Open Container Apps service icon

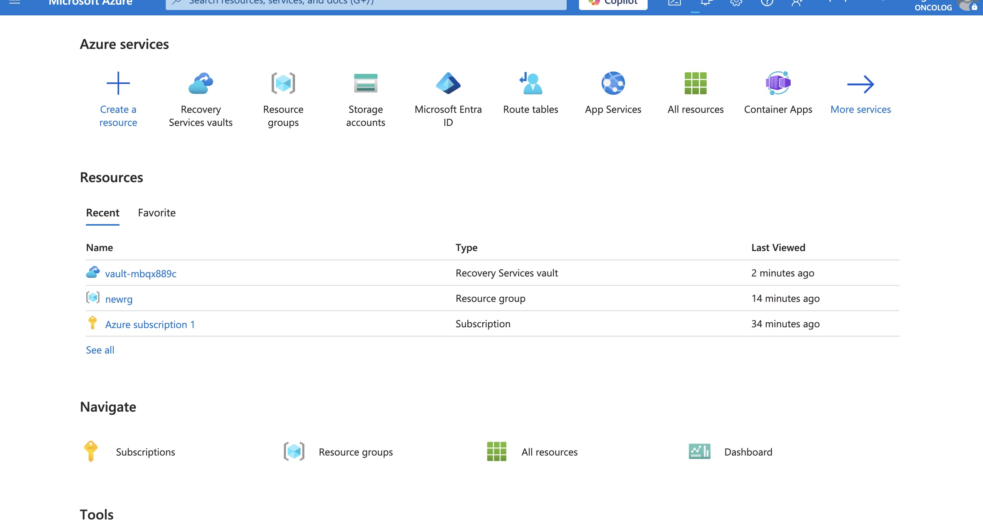click(x=778, y=83)
